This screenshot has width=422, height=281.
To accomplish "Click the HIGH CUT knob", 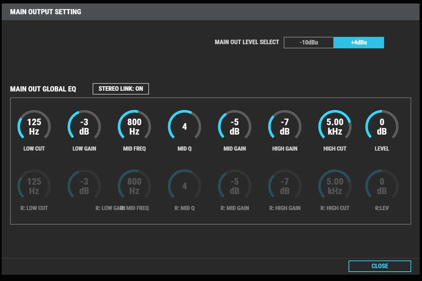I will tap(335, 126).
